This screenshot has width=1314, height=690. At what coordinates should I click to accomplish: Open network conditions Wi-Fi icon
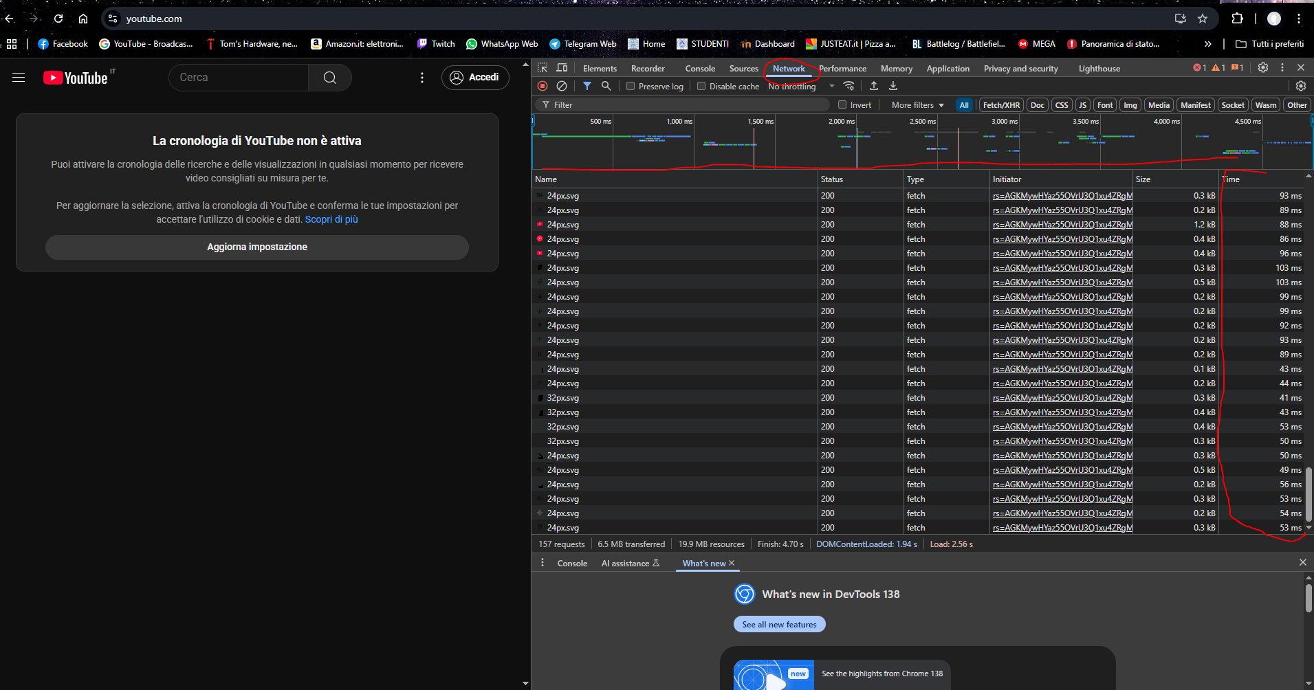[849, 86]
